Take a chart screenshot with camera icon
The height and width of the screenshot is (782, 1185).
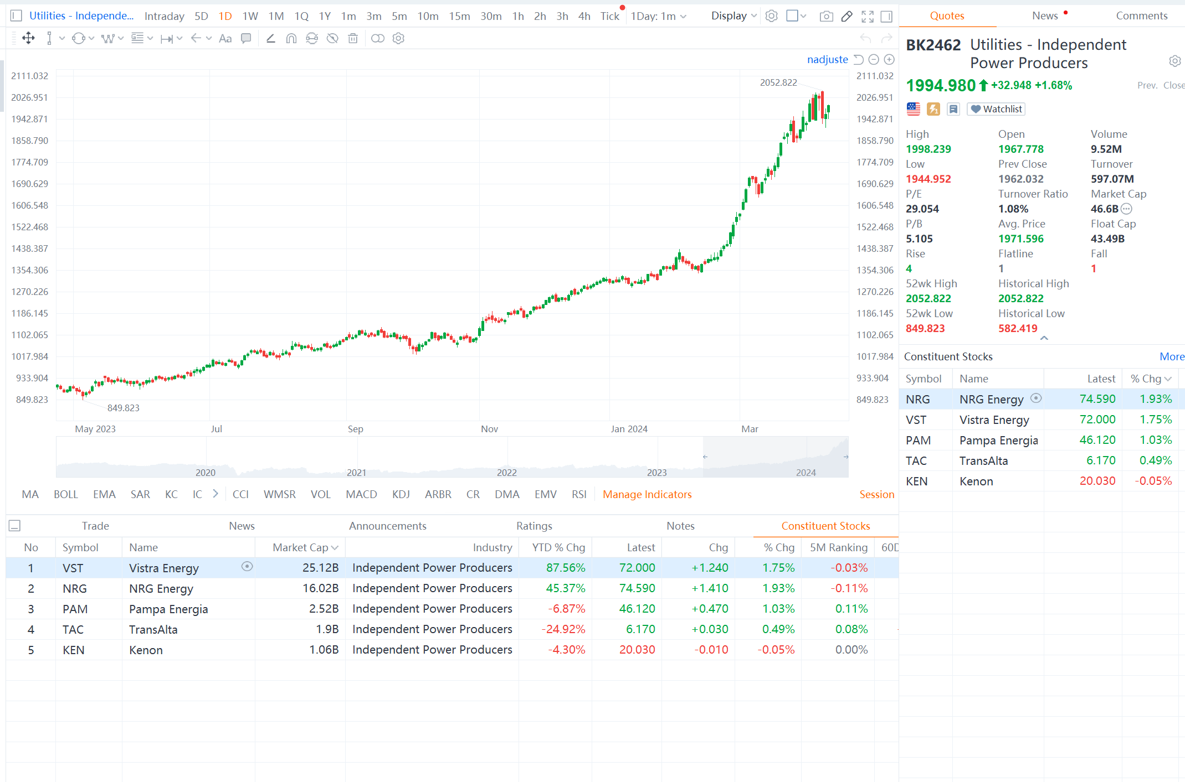[x=826, y=16]
